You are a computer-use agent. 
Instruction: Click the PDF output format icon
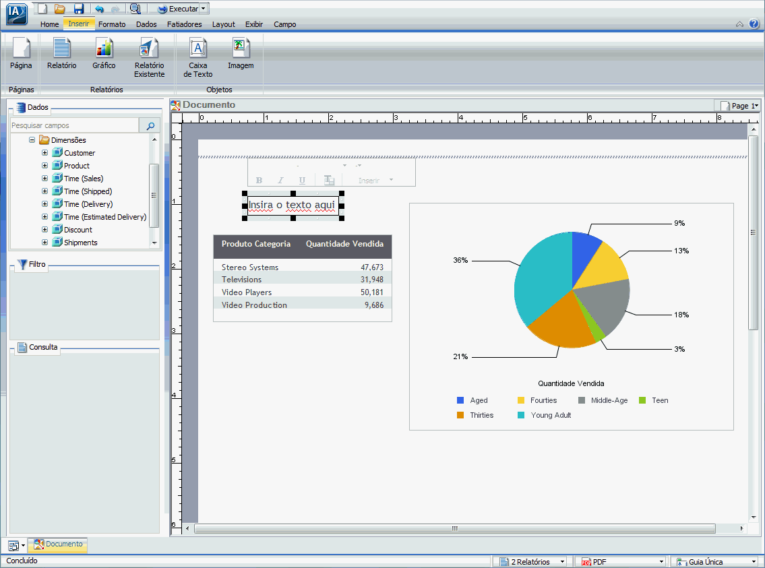click(x=586, y=562)
